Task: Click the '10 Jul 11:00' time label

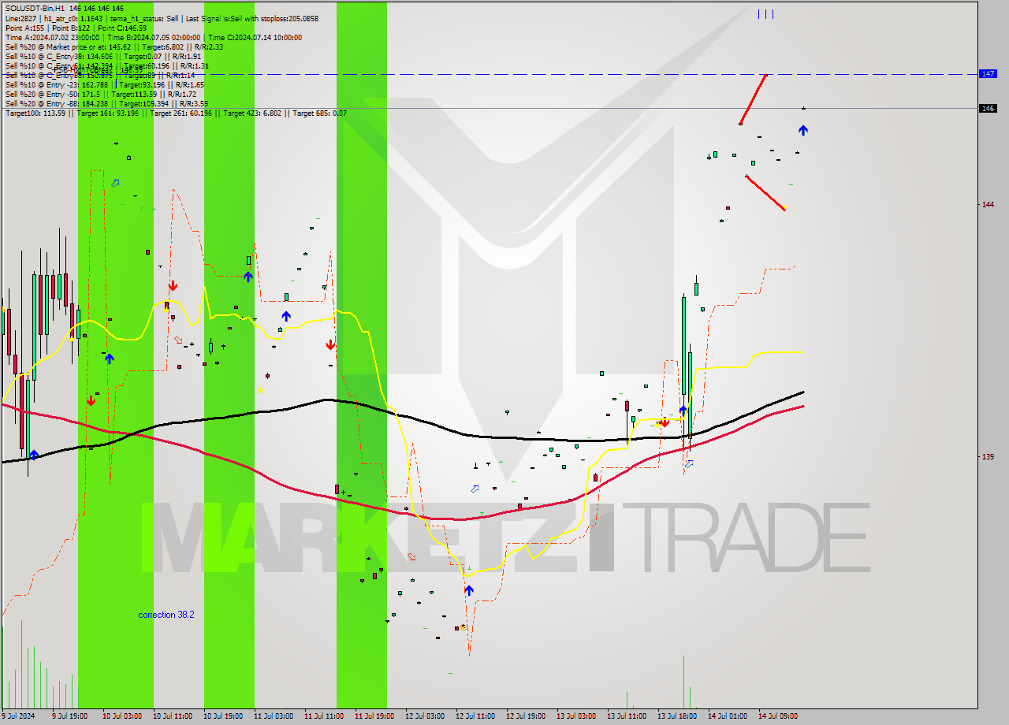Action: click(x=173, y=716)
